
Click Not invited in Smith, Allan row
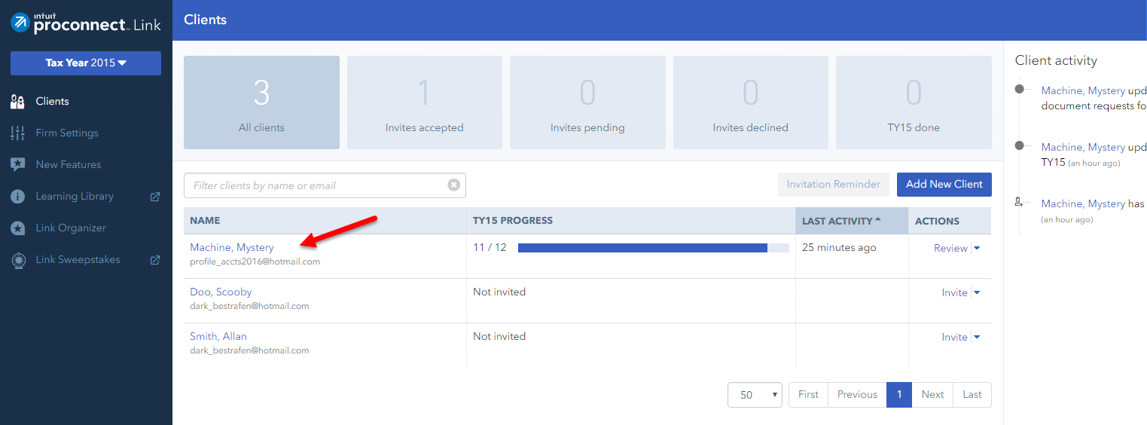click(x=499, y=336)
